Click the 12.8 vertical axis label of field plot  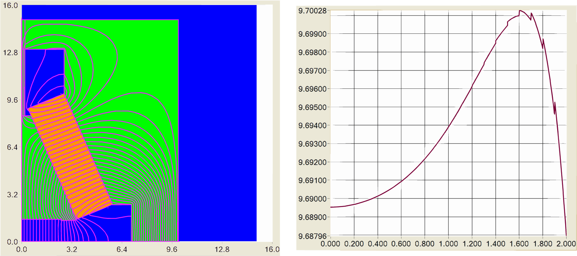pyautogui.click(x=10, y=53)
